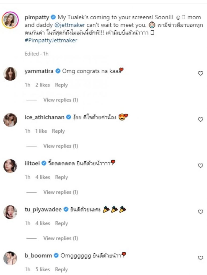This screenshot has width=207, height=275.
Task: Open pimpatty's profile picture
Action: tap(10, 20)
